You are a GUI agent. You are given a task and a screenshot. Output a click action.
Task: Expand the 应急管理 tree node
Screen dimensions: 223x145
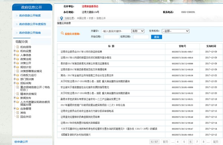[x=14, y=109]
